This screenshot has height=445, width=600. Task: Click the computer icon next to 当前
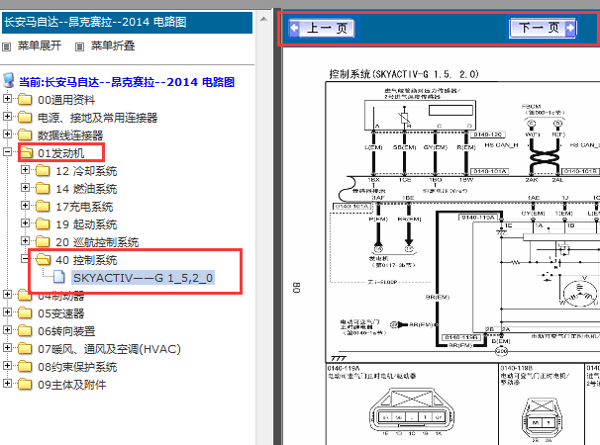(9, 81)
